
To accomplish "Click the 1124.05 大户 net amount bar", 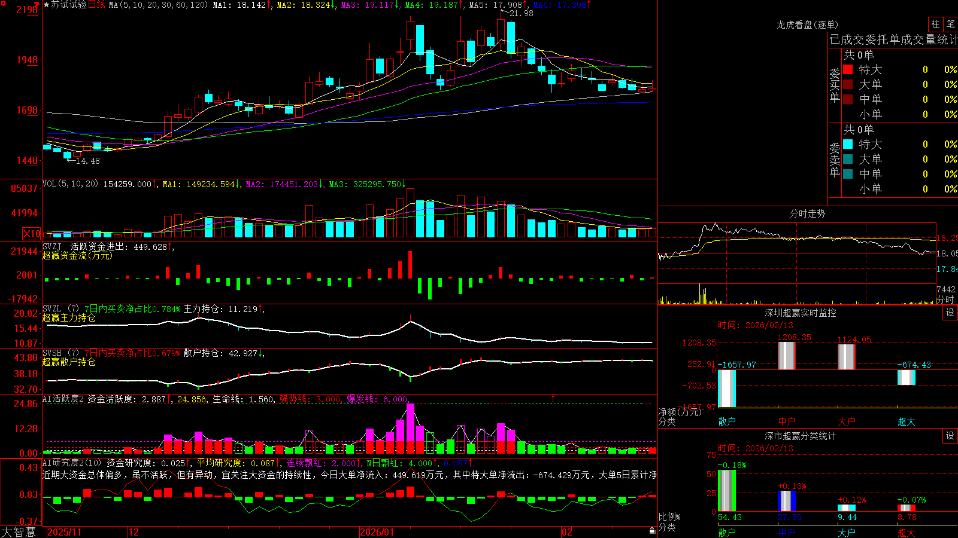I will [847, 357].
